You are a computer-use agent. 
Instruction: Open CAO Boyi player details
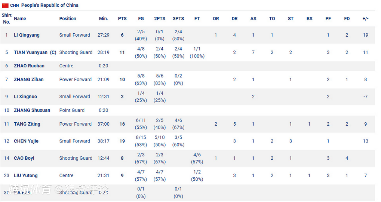[x=24, y=158]
